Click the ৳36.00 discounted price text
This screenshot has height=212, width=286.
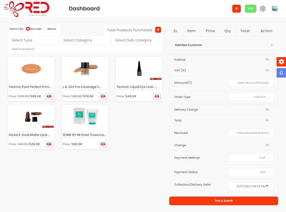coord(34,144)
